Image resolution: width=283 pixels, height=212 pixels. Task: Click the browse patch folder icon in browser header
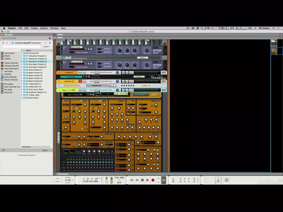pos(50,38)
